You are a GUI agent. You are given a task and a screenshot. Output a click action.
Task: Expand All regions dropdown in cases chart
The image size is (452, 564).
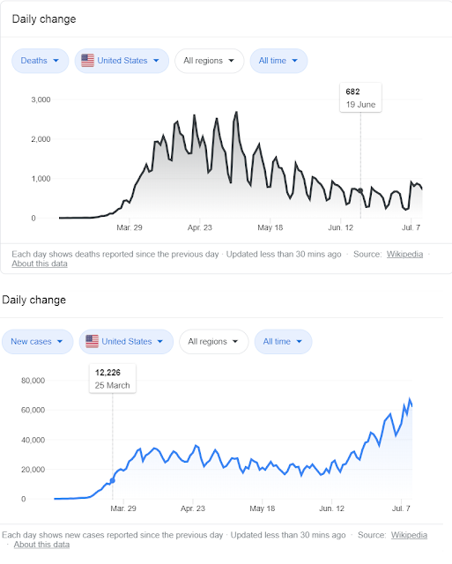tap(213, 341)
